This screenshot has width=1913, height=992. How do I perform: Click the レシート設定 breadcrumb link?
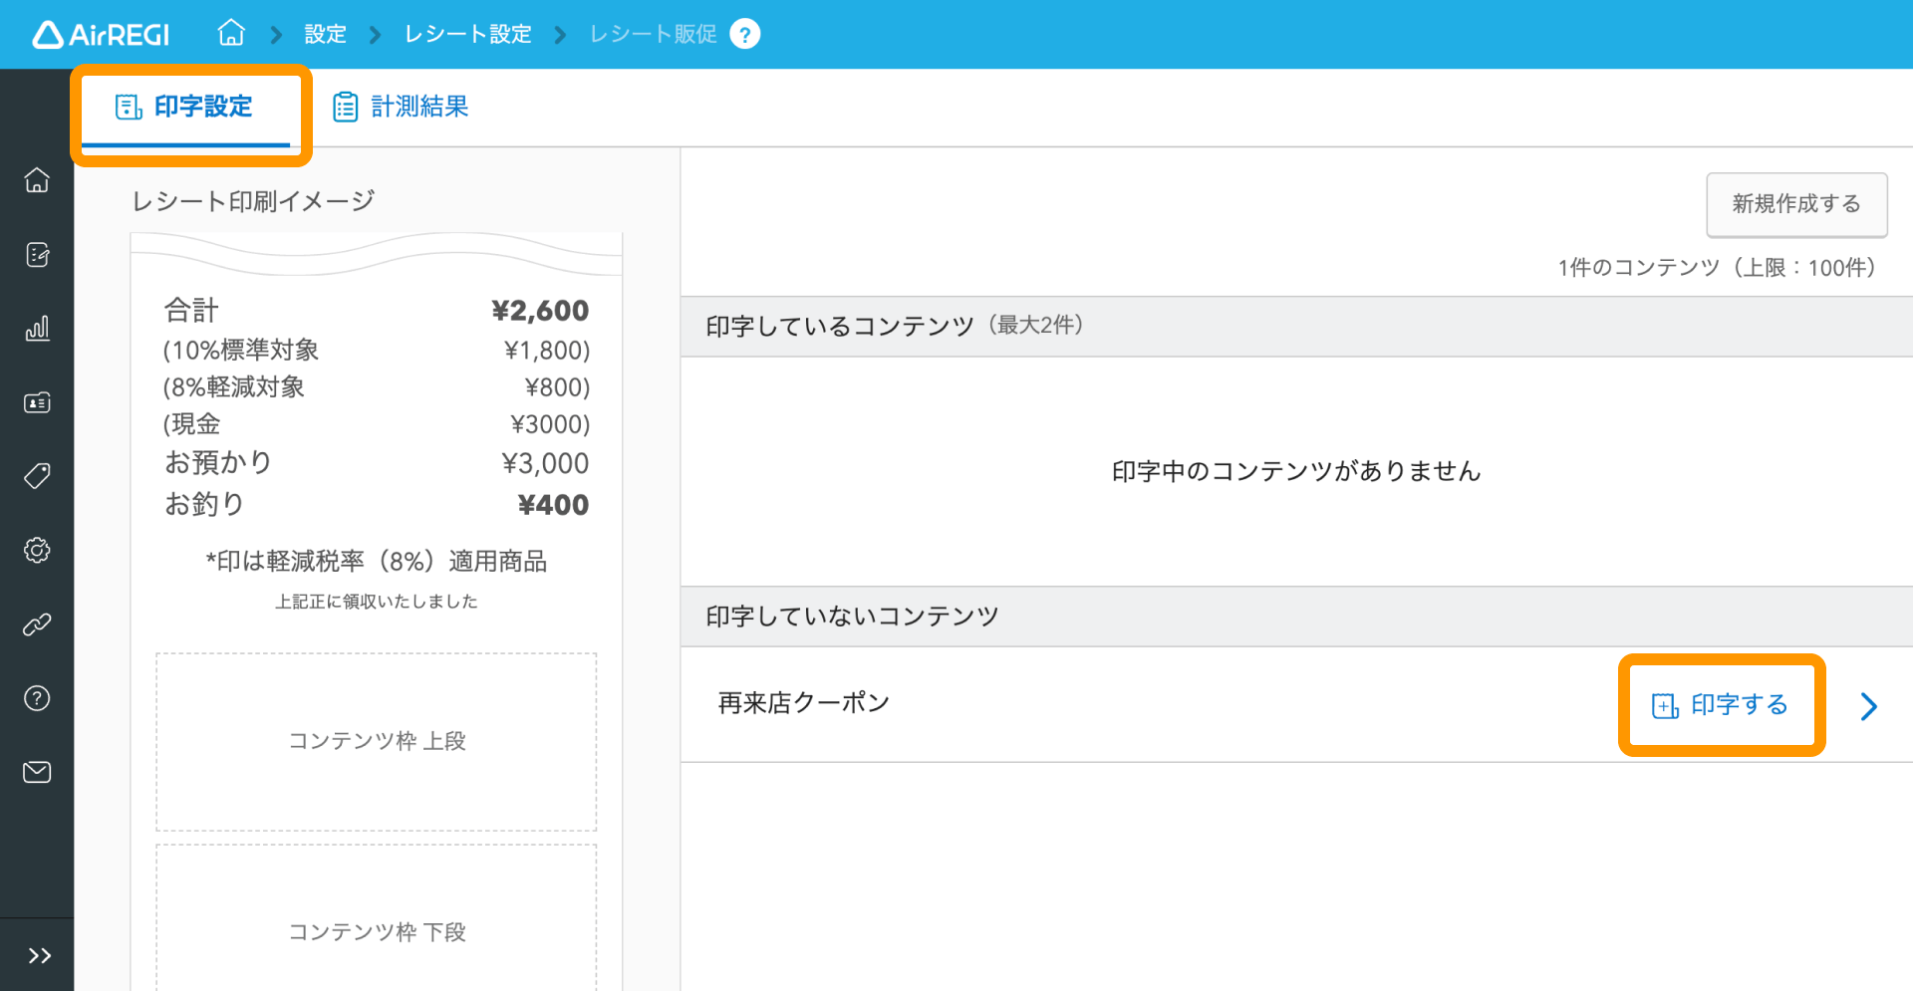click(467, 34)
